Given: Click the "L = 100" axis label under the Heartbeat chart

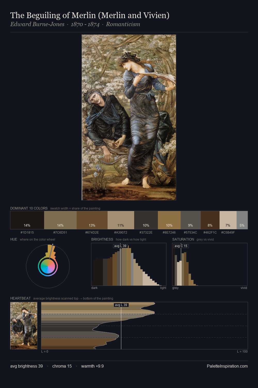Looking at the screenshot, I should tap(242, 352).
